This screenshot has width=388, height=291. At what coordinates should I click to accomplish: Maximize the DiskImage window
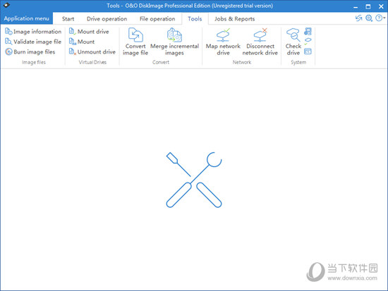tap(368, 6)
